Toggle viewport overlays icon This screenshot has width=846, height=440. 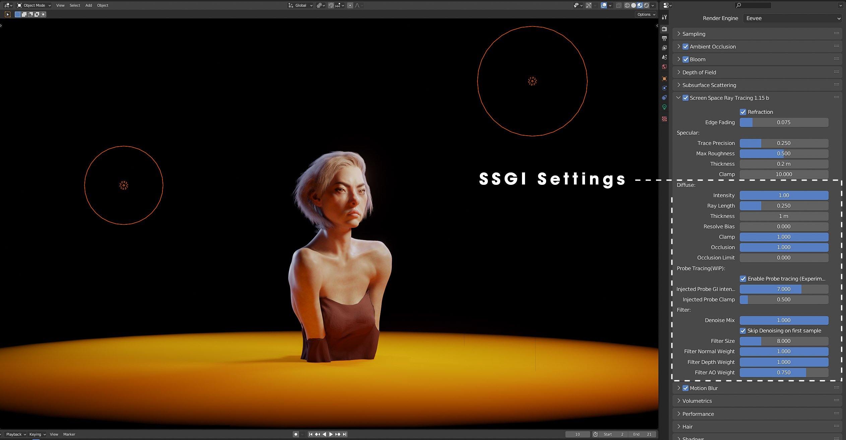point(604,5)
